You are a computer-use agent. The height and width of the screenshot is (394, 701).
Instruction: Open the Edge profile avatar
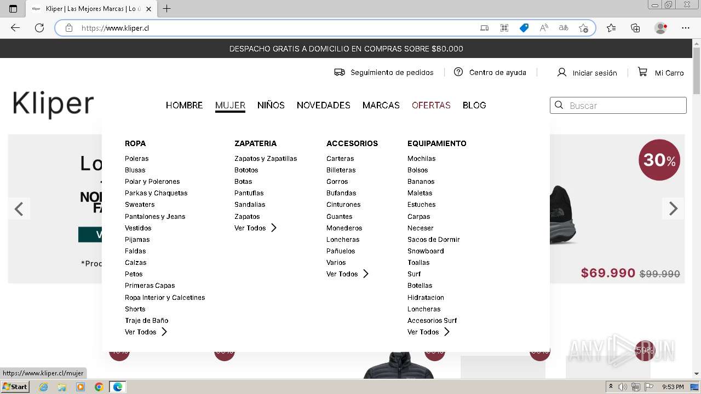(661, 28)
